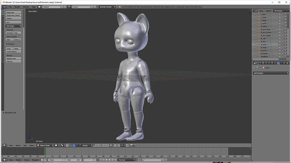Viewport: 291px width, 163px height.
Task: Open the Global orientation dropdown
Action: 86,145
